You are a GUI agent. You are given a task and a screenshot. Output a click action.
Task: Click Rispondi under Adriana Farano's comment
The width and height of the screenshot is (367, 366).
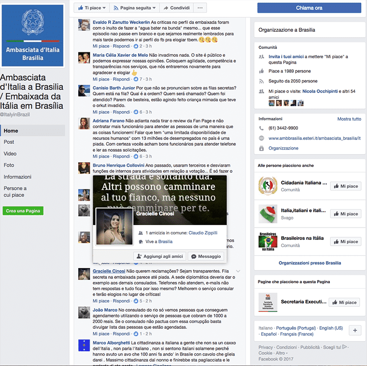(x=121, y=156)
